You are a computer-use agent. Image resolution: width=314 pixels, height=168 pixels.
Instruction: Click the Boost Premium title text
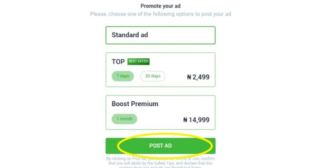point(135,104)
